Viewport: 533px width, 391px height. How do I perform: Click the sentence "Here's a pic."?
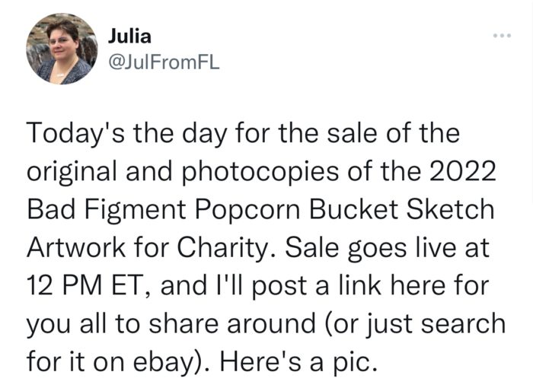pyautogui.click(x=298, y=362)
